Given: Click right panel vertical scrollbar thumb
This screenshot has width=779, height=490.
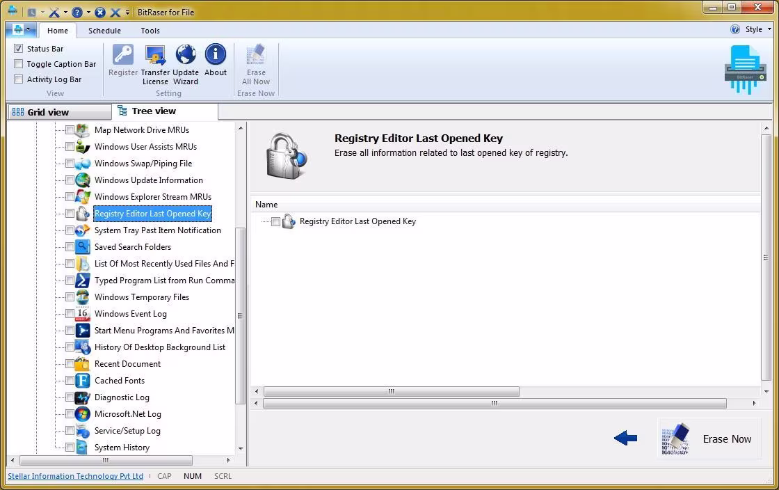Looking at the screenshot, I should (x=766, y=258).
